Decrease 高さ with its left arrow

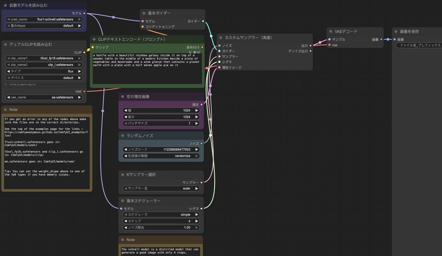[x=125, y=117]
